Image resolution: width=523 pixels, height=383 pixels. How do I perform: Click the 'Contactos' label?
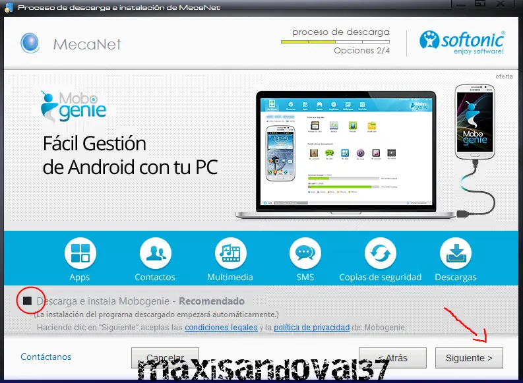(155, 278)
